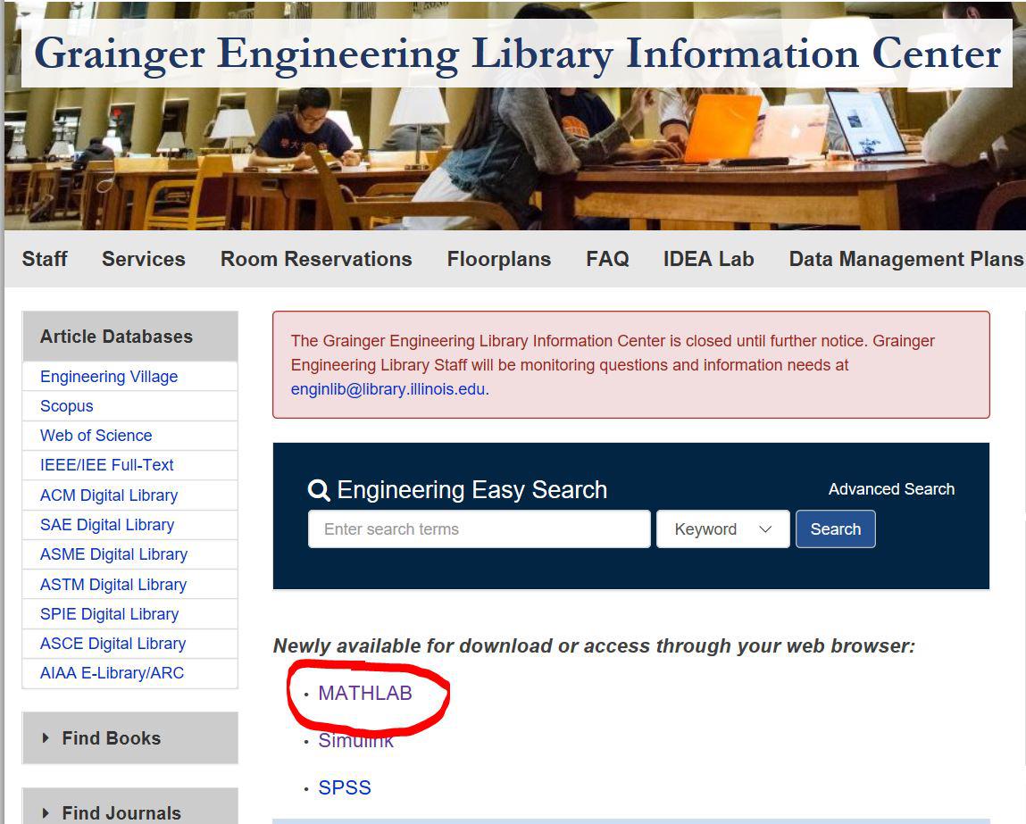Open the FAQ navigation item
The height and width of the screenshot is (824, 1026).
[607, 259]
